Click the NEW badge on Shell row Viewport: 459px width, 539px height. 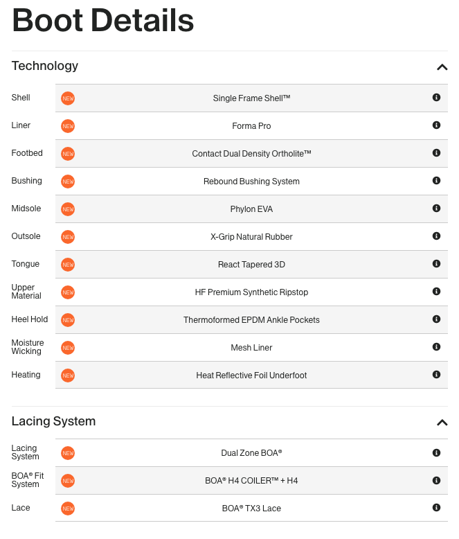click(x=68, y=98)
